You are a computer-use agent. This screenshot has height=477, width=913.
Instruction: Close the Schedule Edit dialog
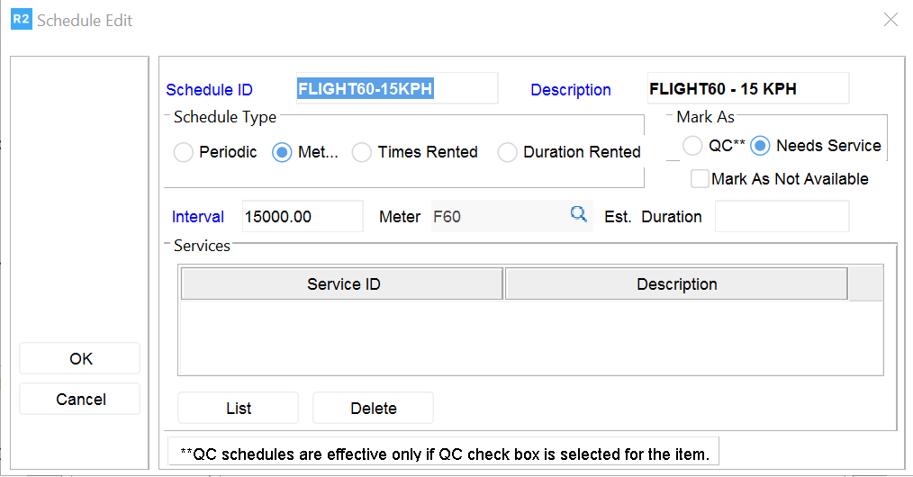890,19
